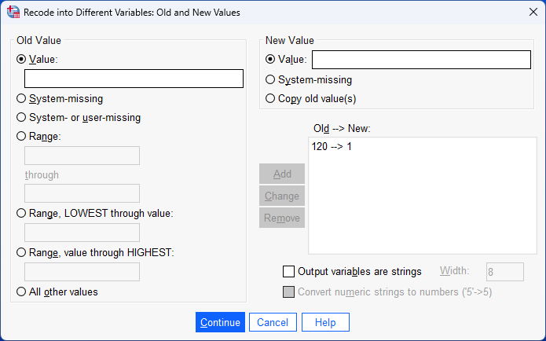Choose System- or user-missing option

click(22, 118)
